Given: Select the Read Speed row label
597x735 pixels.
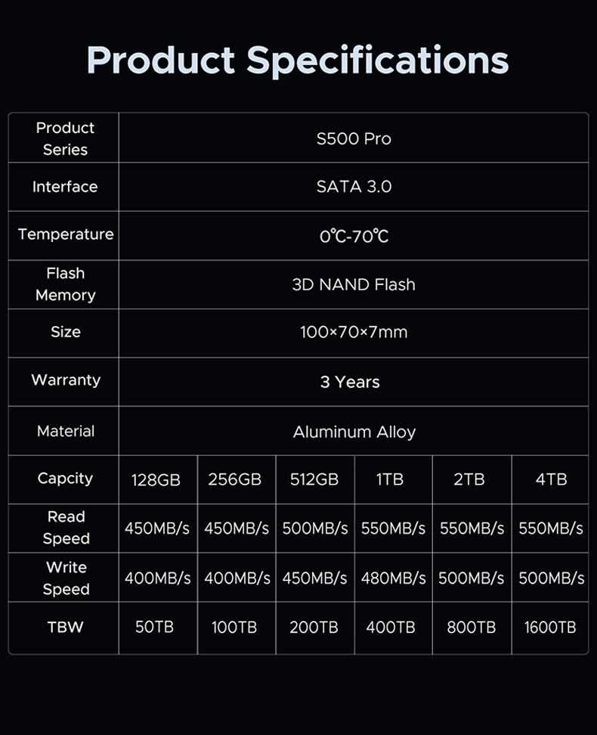Looking at the screenshot, I should coord(66,528).
